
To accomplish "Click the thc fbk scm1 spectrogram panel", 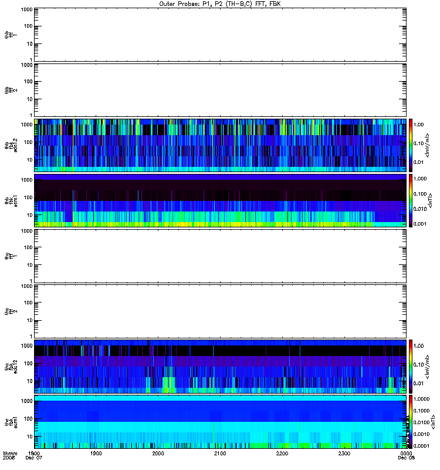I will [221, 422].
